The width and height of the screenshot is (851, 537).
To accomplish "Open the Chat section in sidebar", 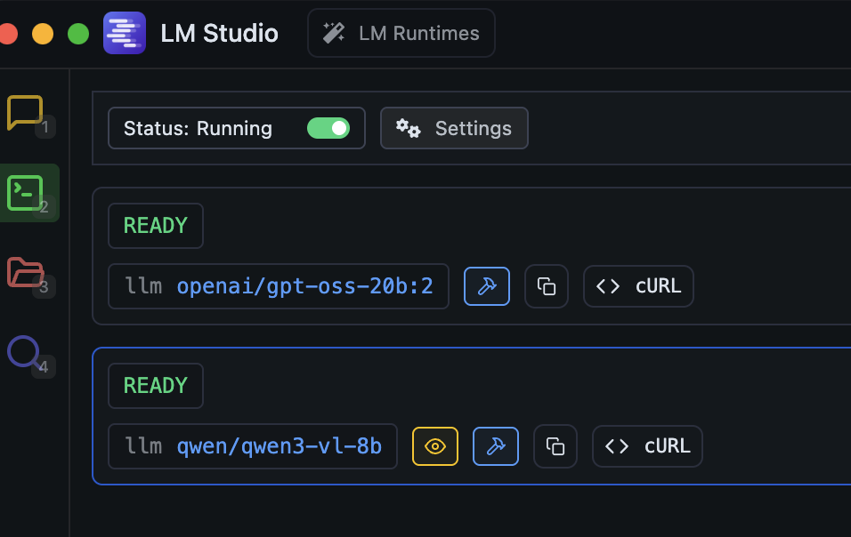I will tap(25, 113).
